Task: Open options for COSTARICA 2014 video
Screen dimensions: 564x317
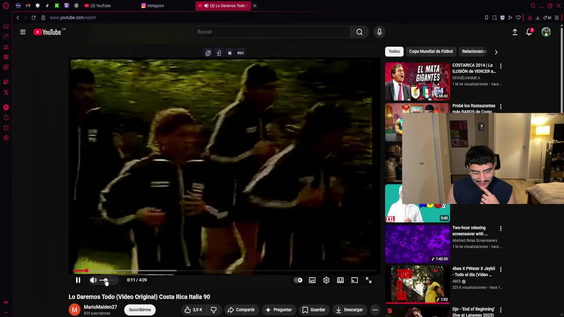Action: click(501, 66)
